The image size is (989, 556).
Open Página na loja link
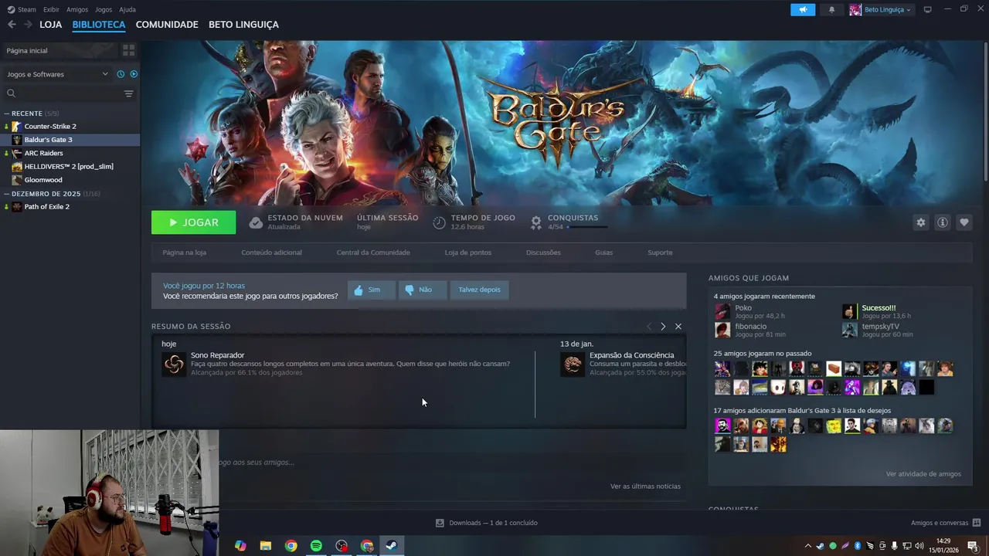pos(185,253)
